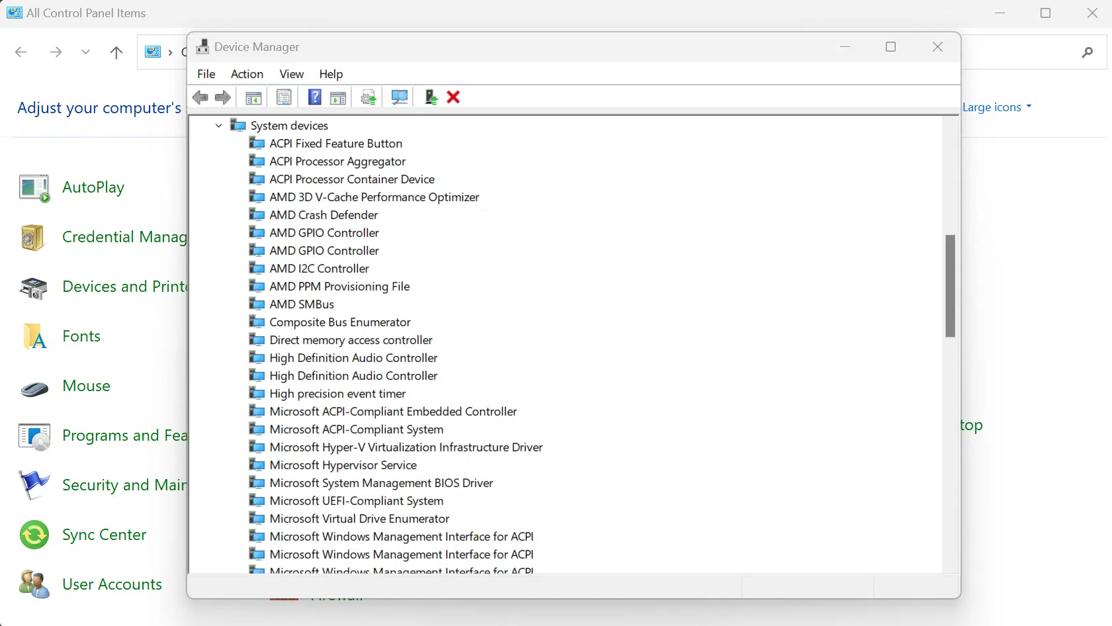Image resolution: width=1112 pixels, height=626 pixels.
Task: Click the System devices category label
Action: point(289,125)
